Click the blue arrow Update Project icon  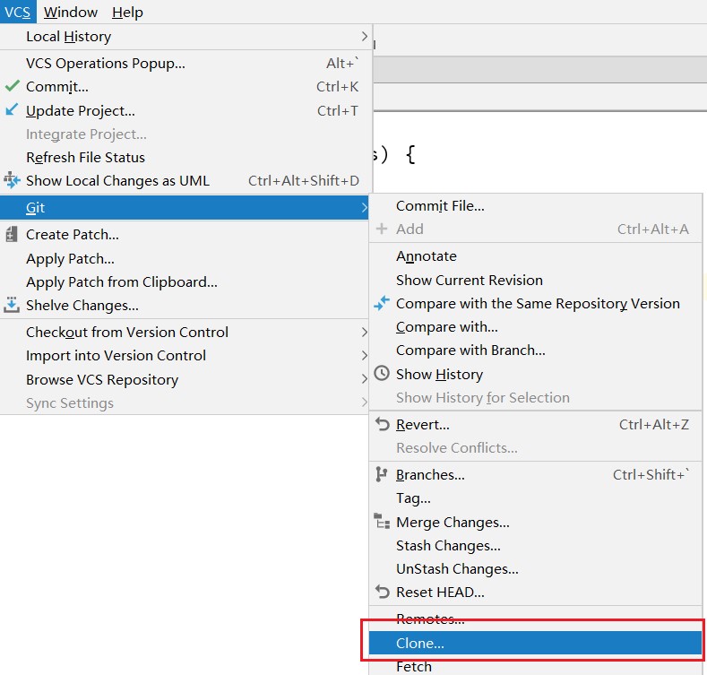(12, 109)
